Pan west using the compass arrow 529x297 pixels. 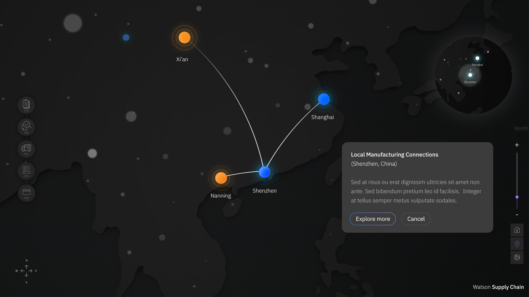point(22,271)
